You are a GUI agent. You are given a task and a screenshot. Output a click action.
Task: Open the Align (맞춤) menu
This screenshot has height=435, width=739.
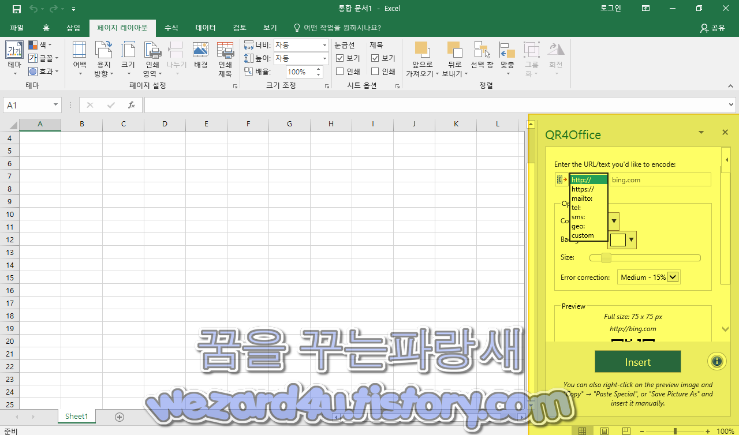507,59
